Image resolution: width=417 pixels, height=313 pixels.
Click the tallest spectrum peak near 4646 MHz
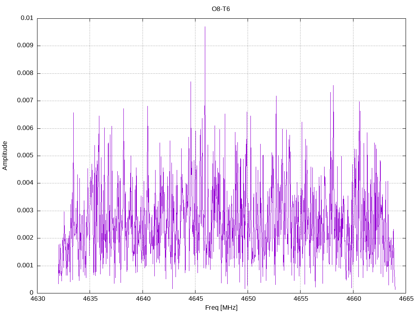pos(205,27)
